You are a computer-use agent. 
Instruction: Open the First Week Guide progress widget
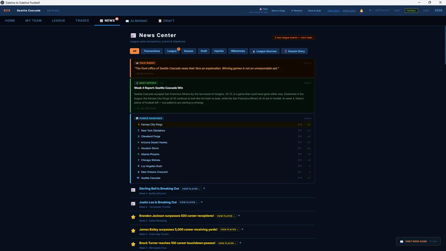tap(418, 241)
